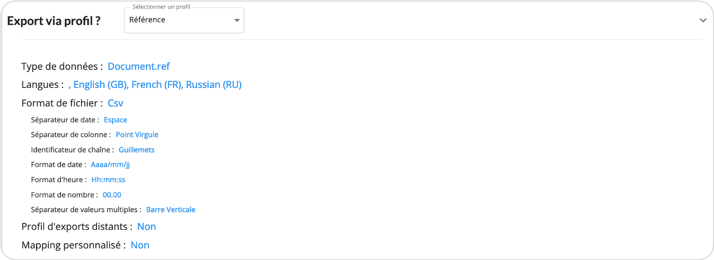
Task: Click Non next to Profil d'exports distants
Action: 147,227
